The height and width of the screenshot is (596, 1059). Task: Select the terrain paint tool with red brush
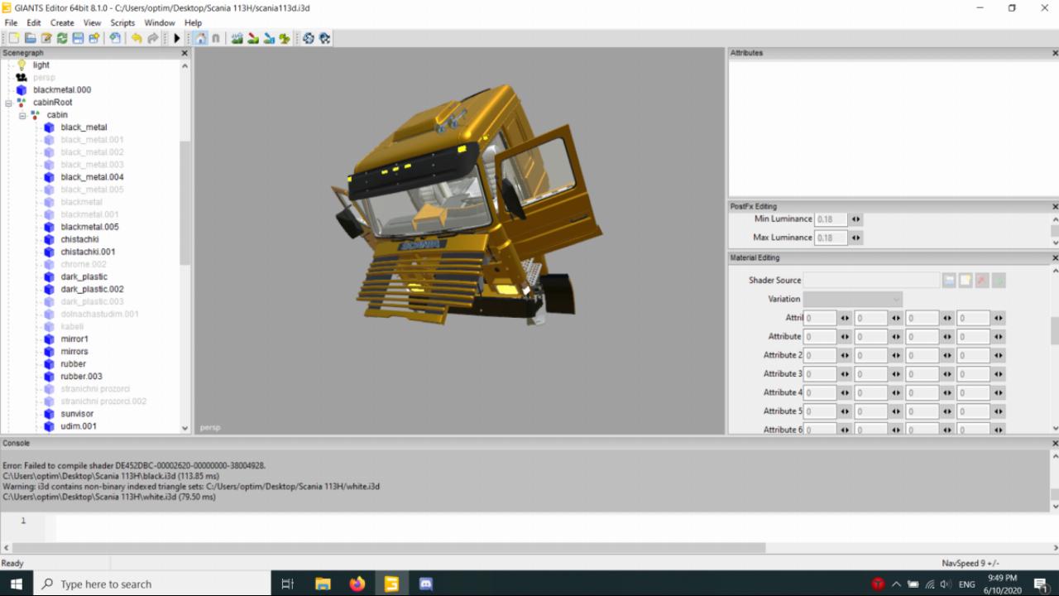tap(253, 38)
